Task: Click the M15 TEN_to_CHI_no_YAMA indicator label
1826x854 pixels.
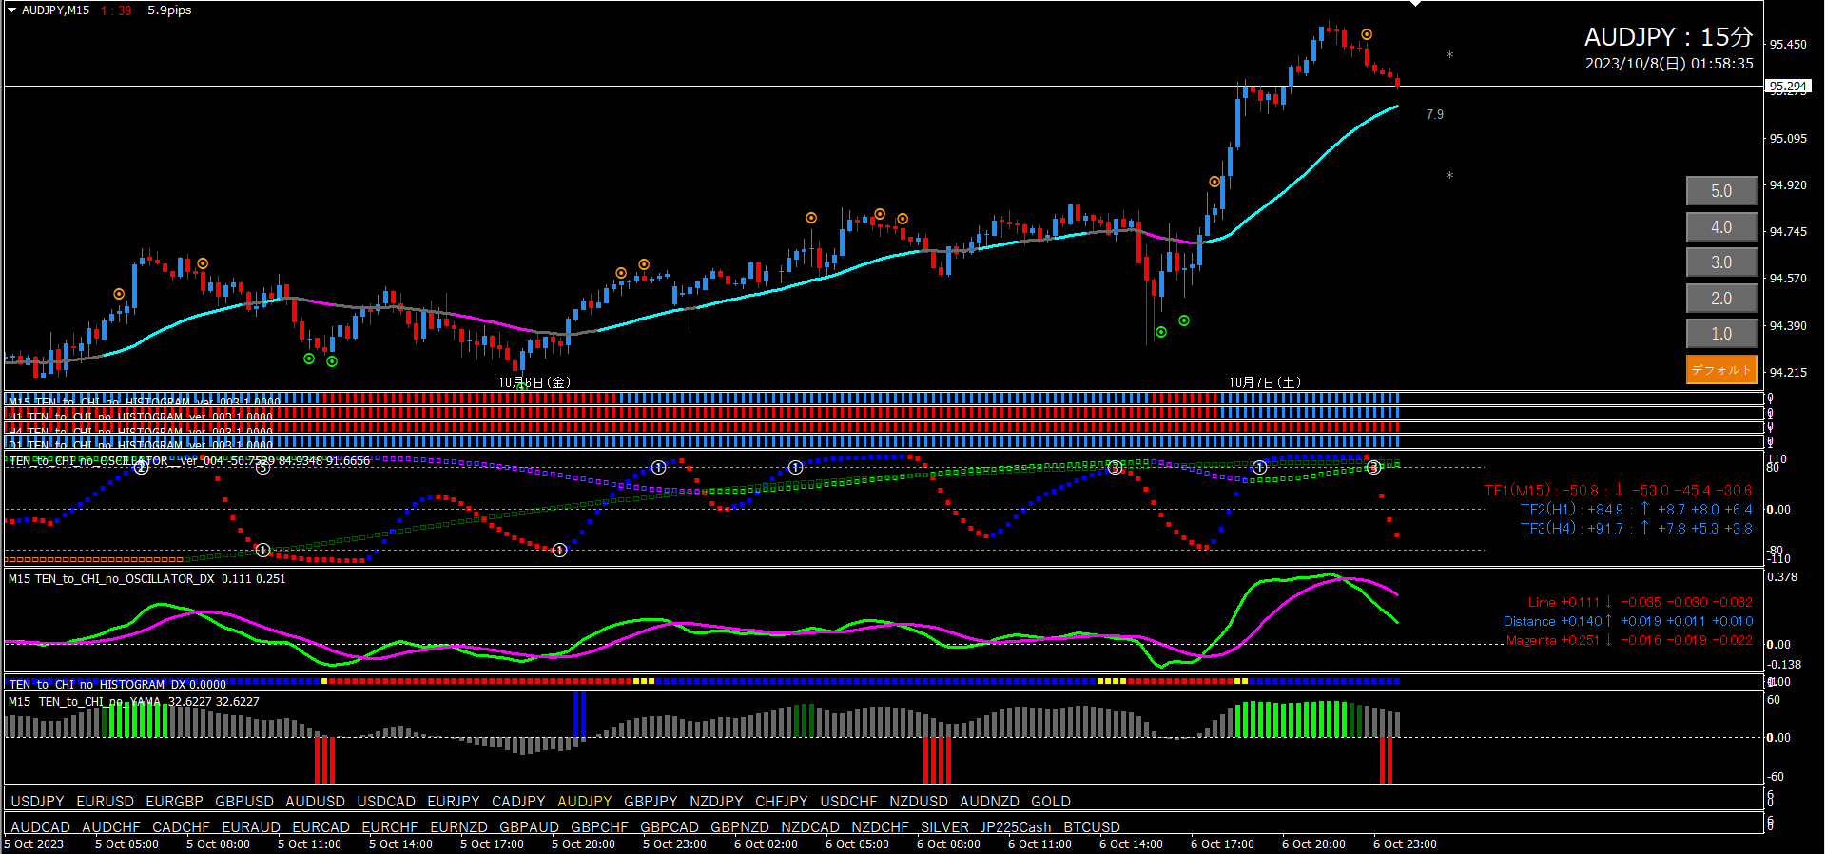Action: click(x=133, y=702)
